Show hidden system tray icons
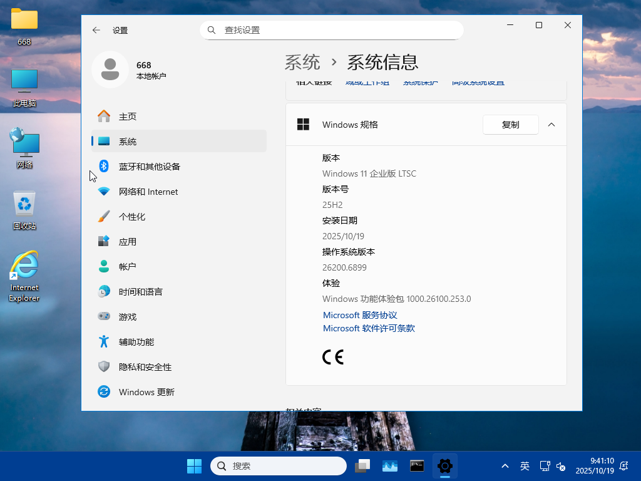 (x=505, y=466)
